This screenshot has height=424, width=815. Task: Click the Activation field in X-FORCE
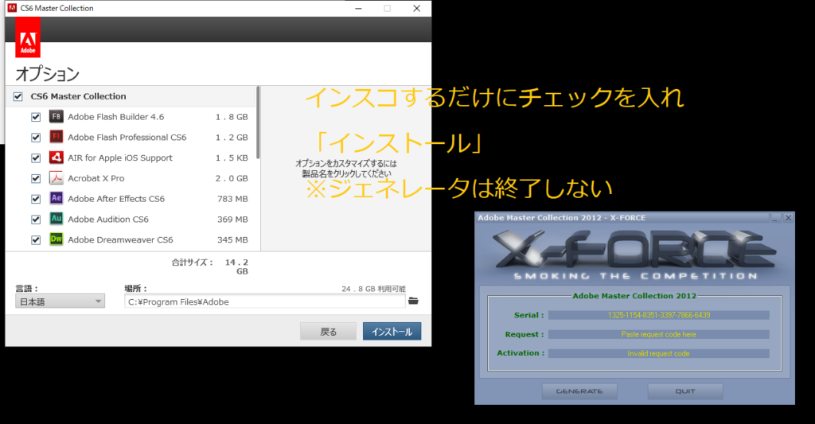pyautogui.click(x=658, y=353)
